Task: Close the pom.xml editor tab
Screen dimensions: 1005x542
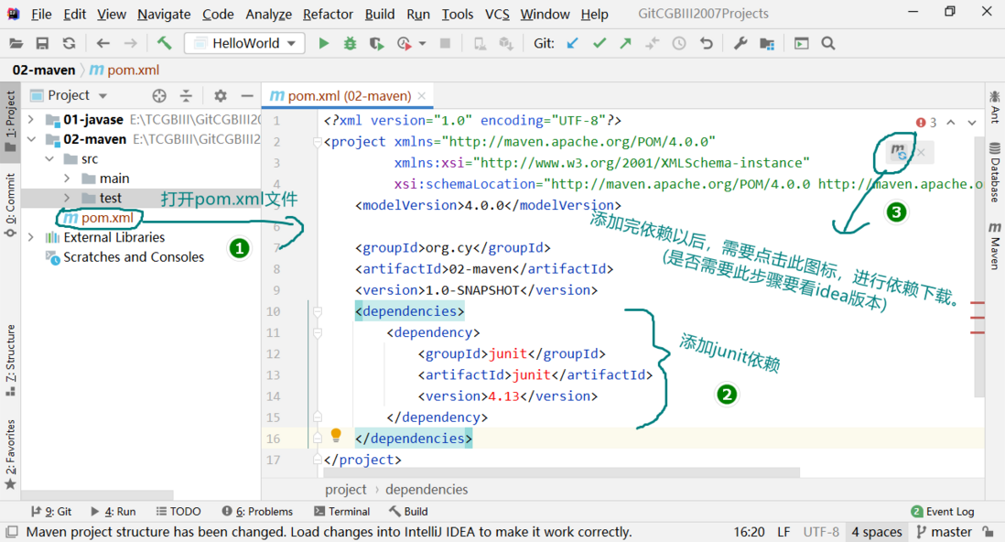Action: (422, 95)
